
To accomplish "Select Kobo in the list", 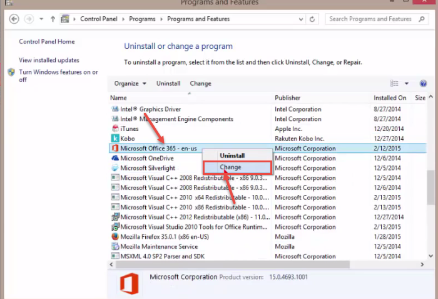I will click(x=268, y=139).
